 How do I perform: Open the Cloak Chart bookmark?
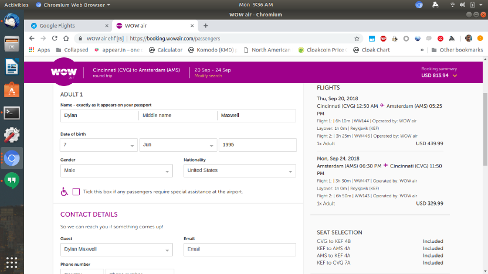[x=372, y=50]
